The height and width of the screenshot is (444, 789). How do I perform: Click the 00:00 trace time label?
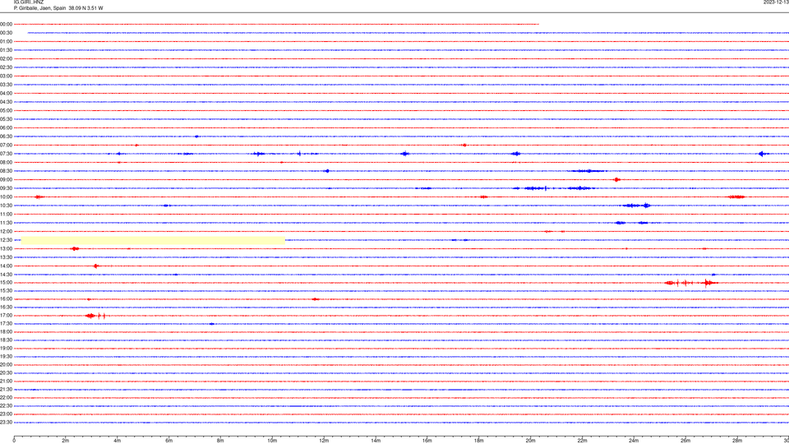click(x=6, y=24)
